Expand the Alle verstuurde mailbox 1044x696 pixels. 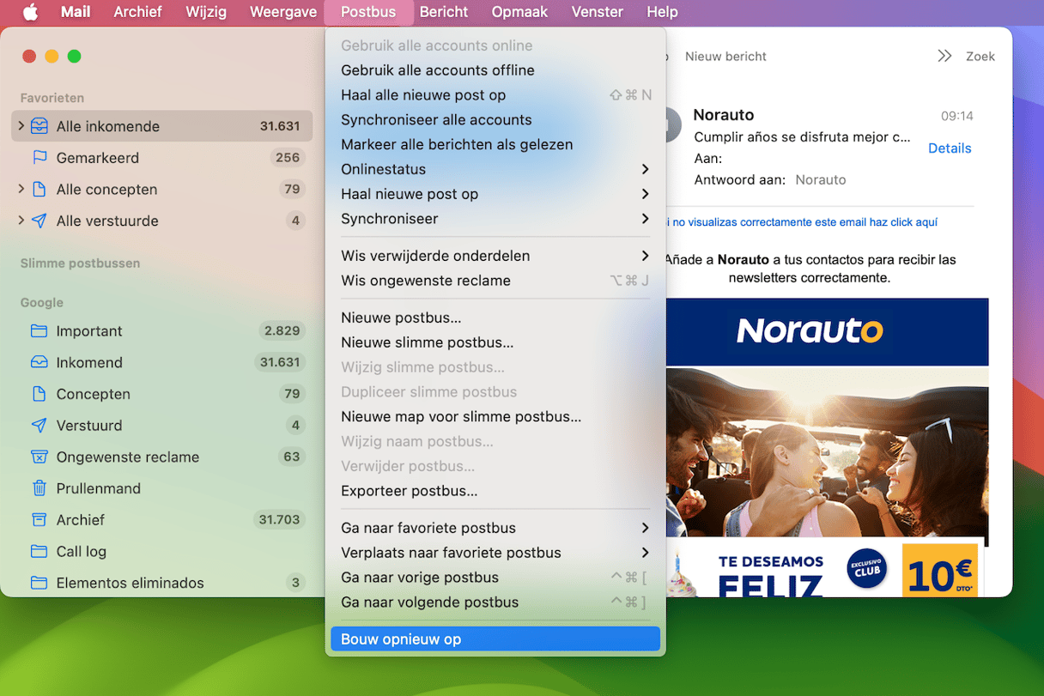pos(21,221)
